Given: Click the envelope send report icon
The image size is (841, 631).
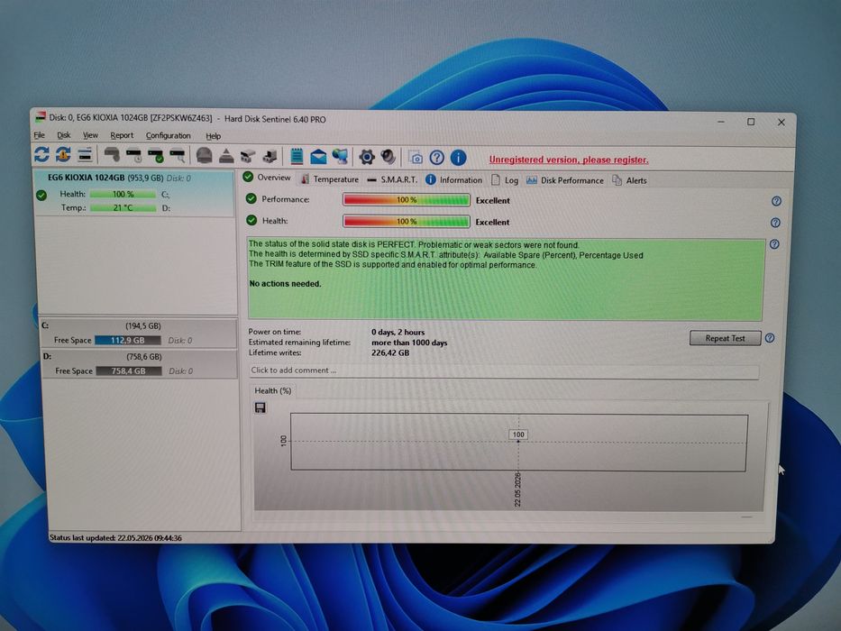Looking at the screenshot, I should pyautogui.click(x=318, y=157).
